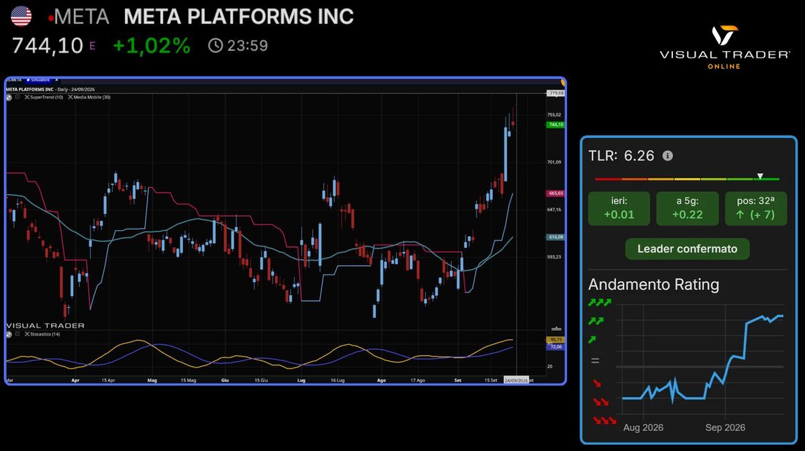This screenshot has height=451, width=805.
Task: Remove the Media Mobile (30) indicator via its X
Action: (x=70, y=97)
